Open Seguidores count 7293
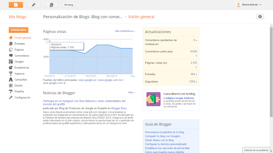The image size is (273, 153). (x=193, y=82)
